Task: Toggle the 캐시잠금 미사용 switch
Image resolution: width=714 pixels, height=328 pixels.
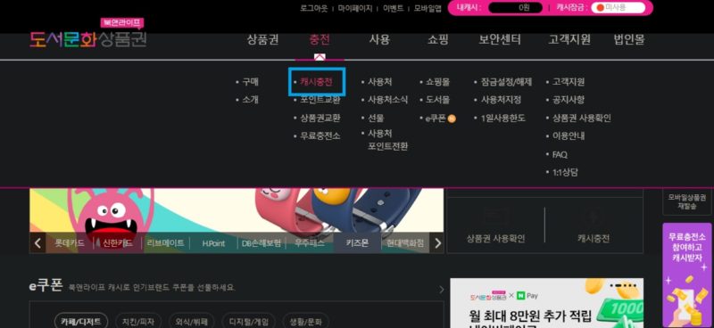Action: tap(618, 8)
